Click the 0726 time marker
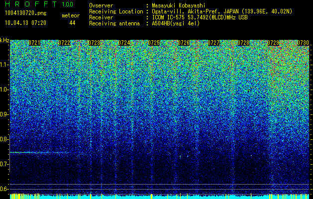 (x=184, y=43)
